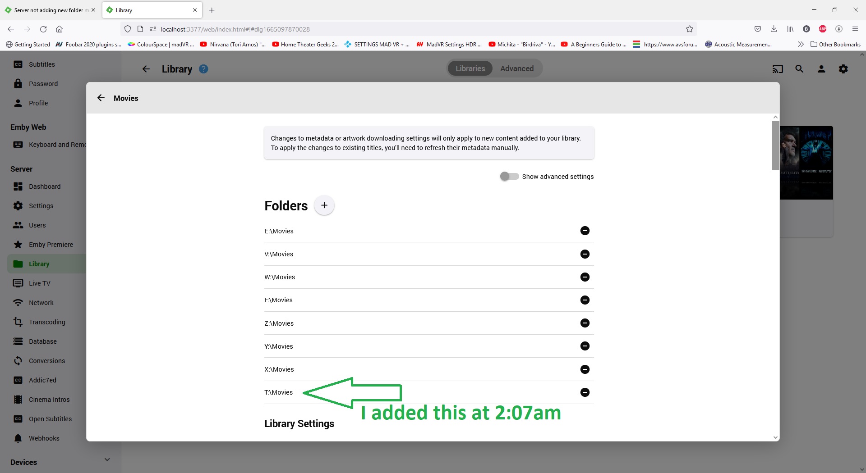Show more bookmarks chevron
Screen dimensions: 866x473
pos(801,44)
